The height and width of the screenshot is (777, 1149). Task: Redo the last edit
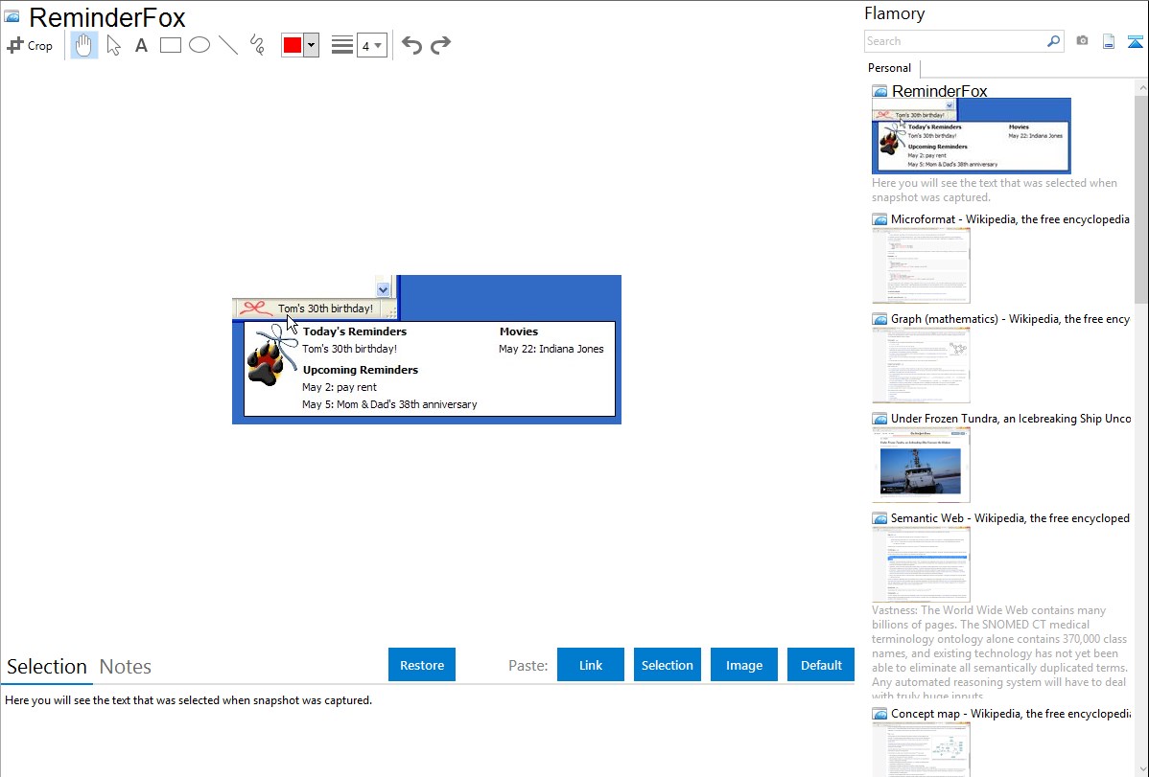coord(440,45)
